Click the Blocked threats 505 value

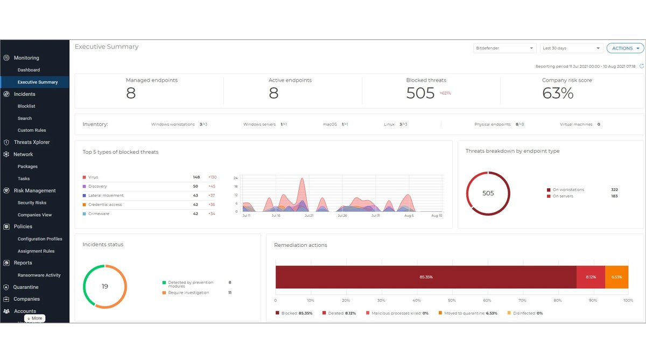pyautogui.click(x=420, y=93)
